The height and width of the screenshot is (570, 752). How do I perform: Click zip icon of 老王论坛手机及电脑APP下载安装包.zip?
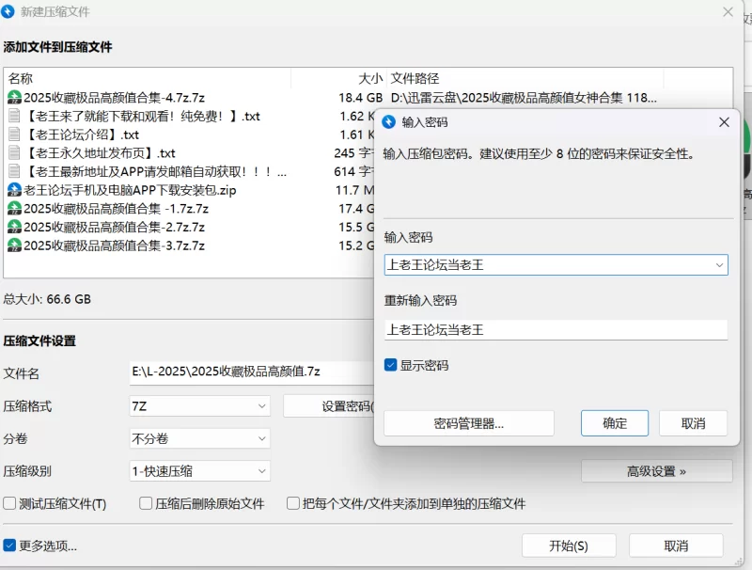click(x=14, y=190)
